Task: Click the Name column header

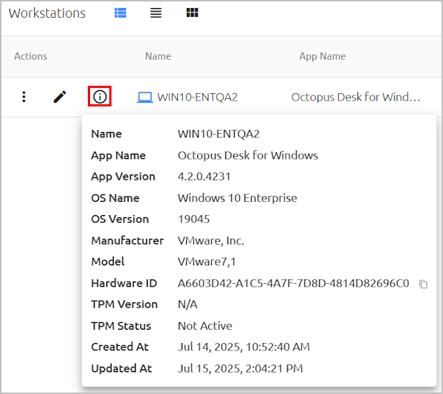Action: [x=158, y=56]
